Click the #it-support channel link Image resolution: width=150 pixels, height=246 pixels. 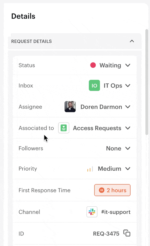pyautogui.click(x=116, y=212)
